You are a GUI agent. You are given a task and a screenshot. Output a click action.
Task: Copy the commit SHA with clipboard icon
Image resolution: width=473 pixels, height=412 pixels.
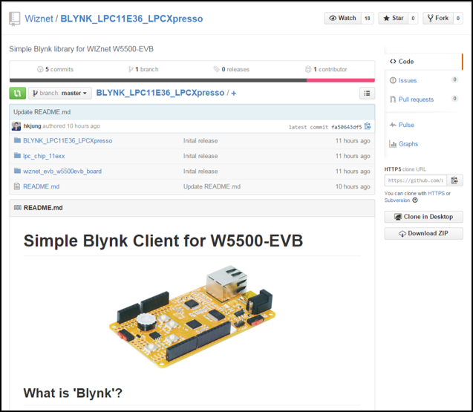368,126
